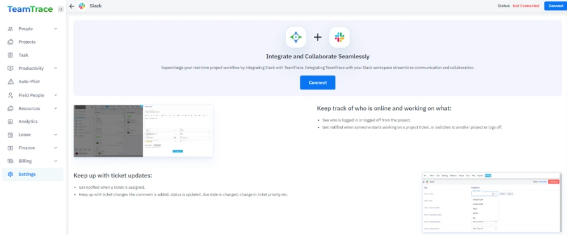The image size is (567, 251).
Task: Click the Field People location icon
Action: coord(10,95)
